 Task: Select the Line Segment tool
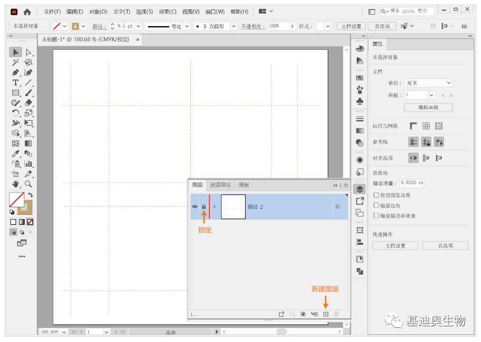28,83
